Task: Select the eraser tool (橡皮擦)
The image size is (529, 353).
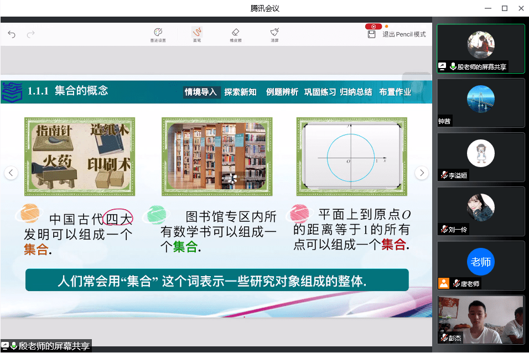Action: (235, 33)
